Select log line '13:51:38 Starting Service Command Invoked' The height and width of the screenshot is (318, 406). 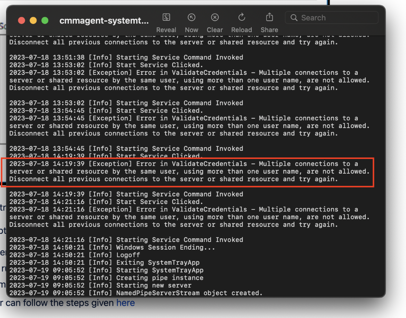click(126, 57)
